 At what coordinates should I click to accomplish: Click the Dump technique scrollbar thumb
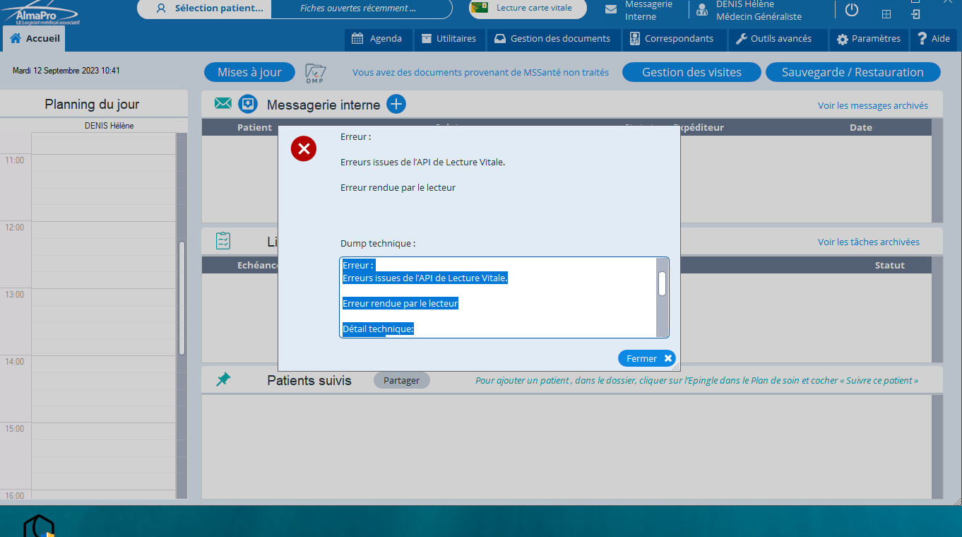[662, 283]
